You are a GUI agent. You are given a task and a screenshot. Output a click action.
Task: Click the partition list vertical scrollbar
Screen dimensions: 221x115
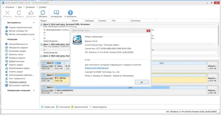[x=219, y=35]
